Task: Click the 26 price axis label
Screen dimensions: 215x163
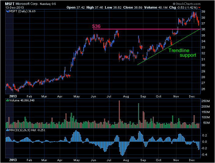Action: point(203,89)
